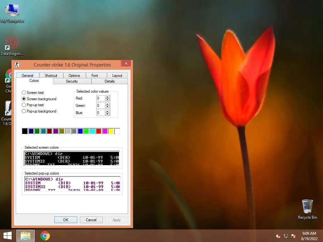Screen dimensions: 323x242
Task: Open the DataWagon desktop shortcut
Action: click(12, 46)
